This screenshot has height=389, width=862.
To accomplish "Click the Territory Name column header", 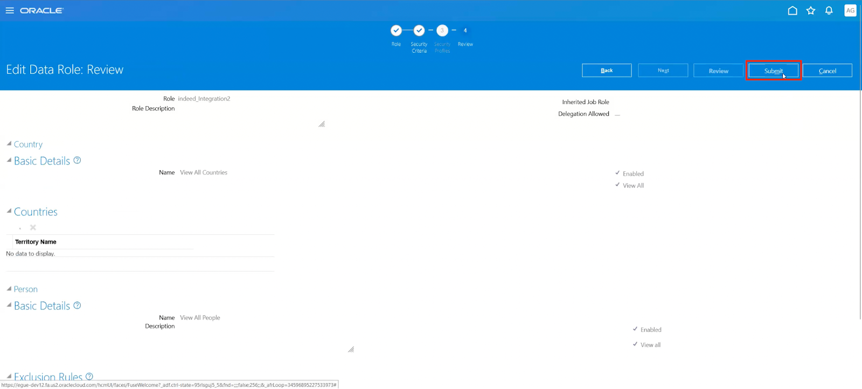I will click(36, 242).
